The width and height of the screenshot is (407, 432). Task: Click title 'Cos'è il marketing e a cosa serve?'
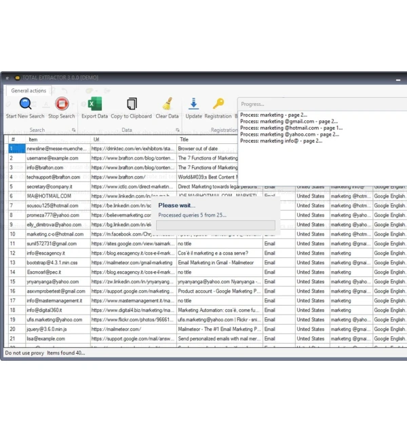tap(213, 253)
